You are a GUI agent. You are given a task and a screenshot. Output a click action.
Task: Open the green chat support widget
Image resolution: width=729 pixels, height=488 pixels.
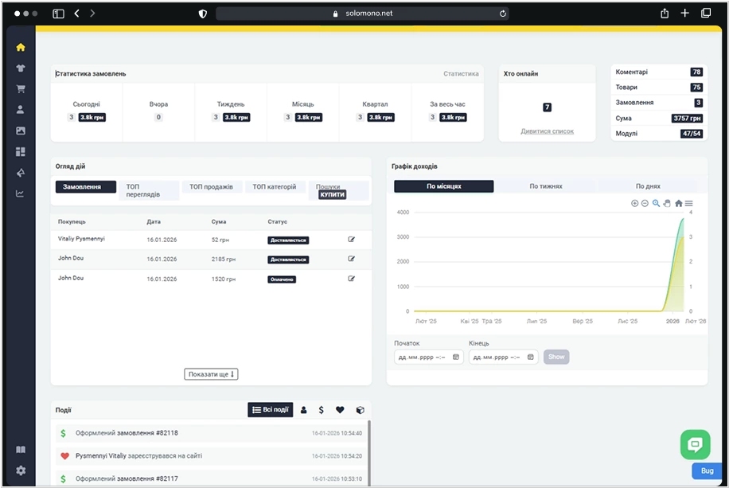click(695, 444)
